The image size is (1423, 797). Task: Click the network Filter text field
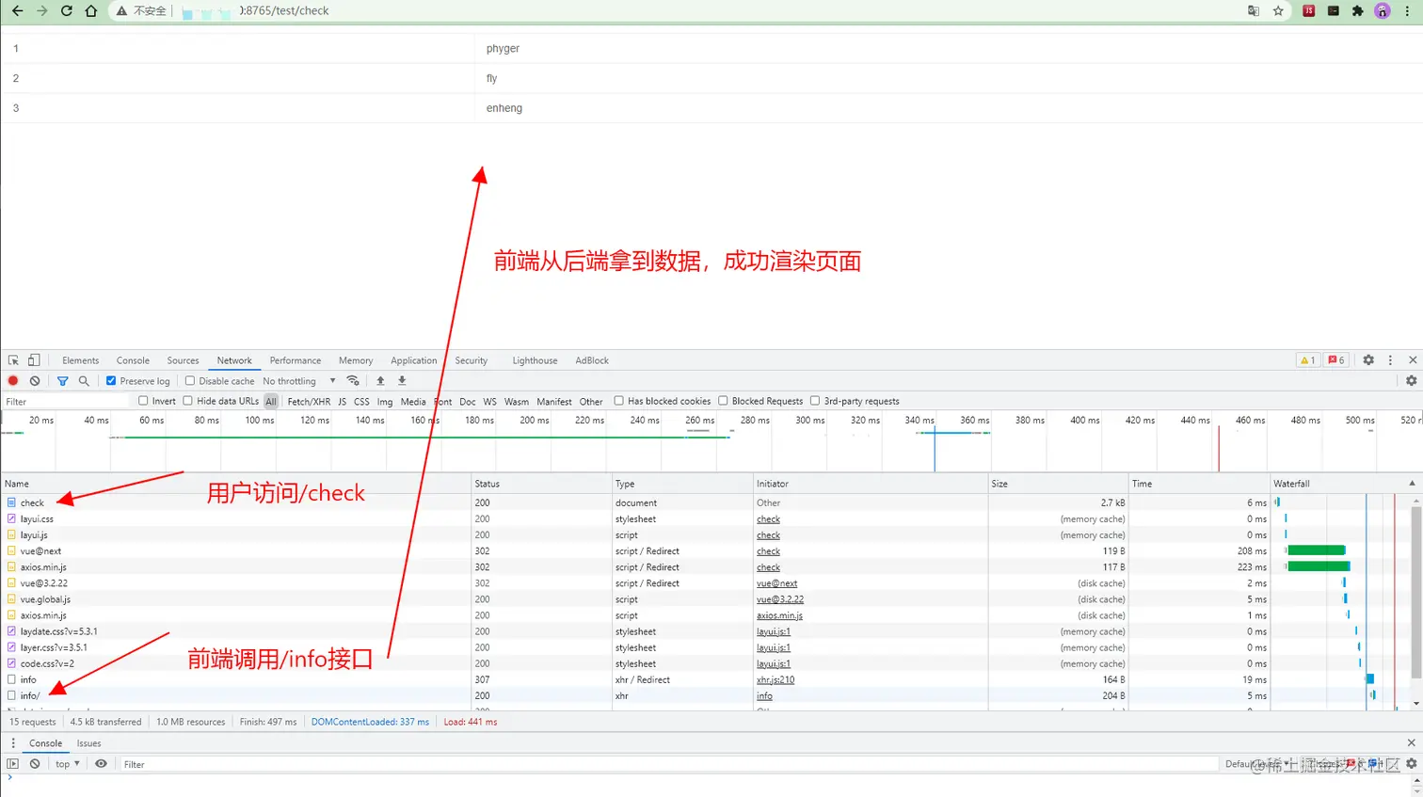tap(66, 402)
